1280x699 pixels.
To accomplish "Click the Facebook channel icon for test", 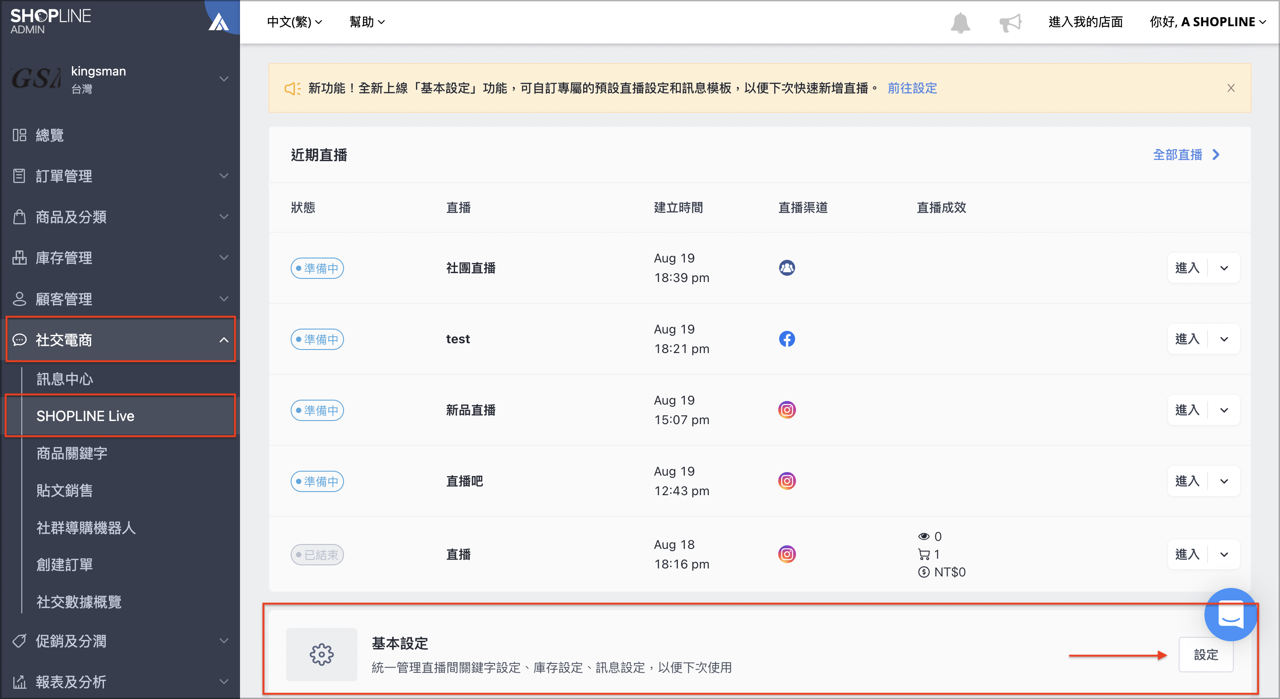I will tap(787, 339).
